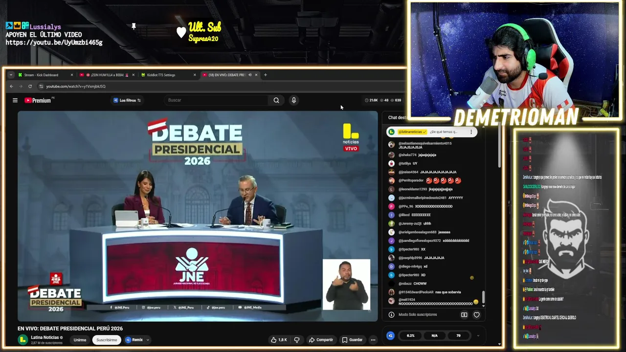
Task: Click video title EN VIVO: DEBATE PRESIDENCIAL PERÚ 2026
Action: (x=70, y=329)
